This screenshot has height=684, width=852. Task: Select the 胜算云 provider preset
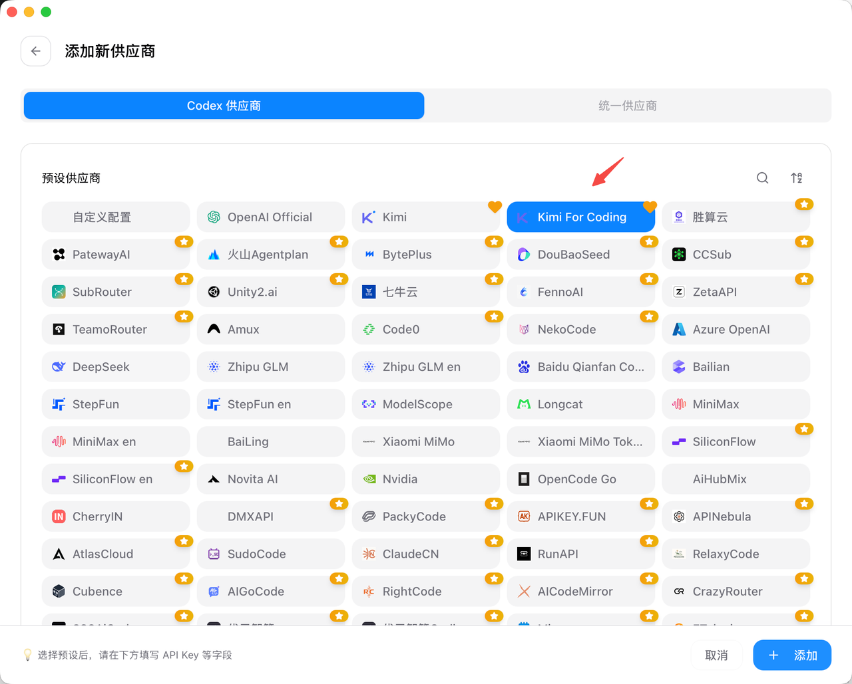click(x=736, y=217)
